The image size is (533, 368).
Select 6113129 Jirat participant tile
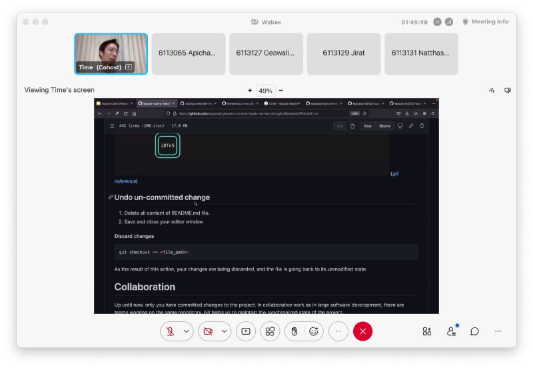pyautogui.click(x=344, y=54)
